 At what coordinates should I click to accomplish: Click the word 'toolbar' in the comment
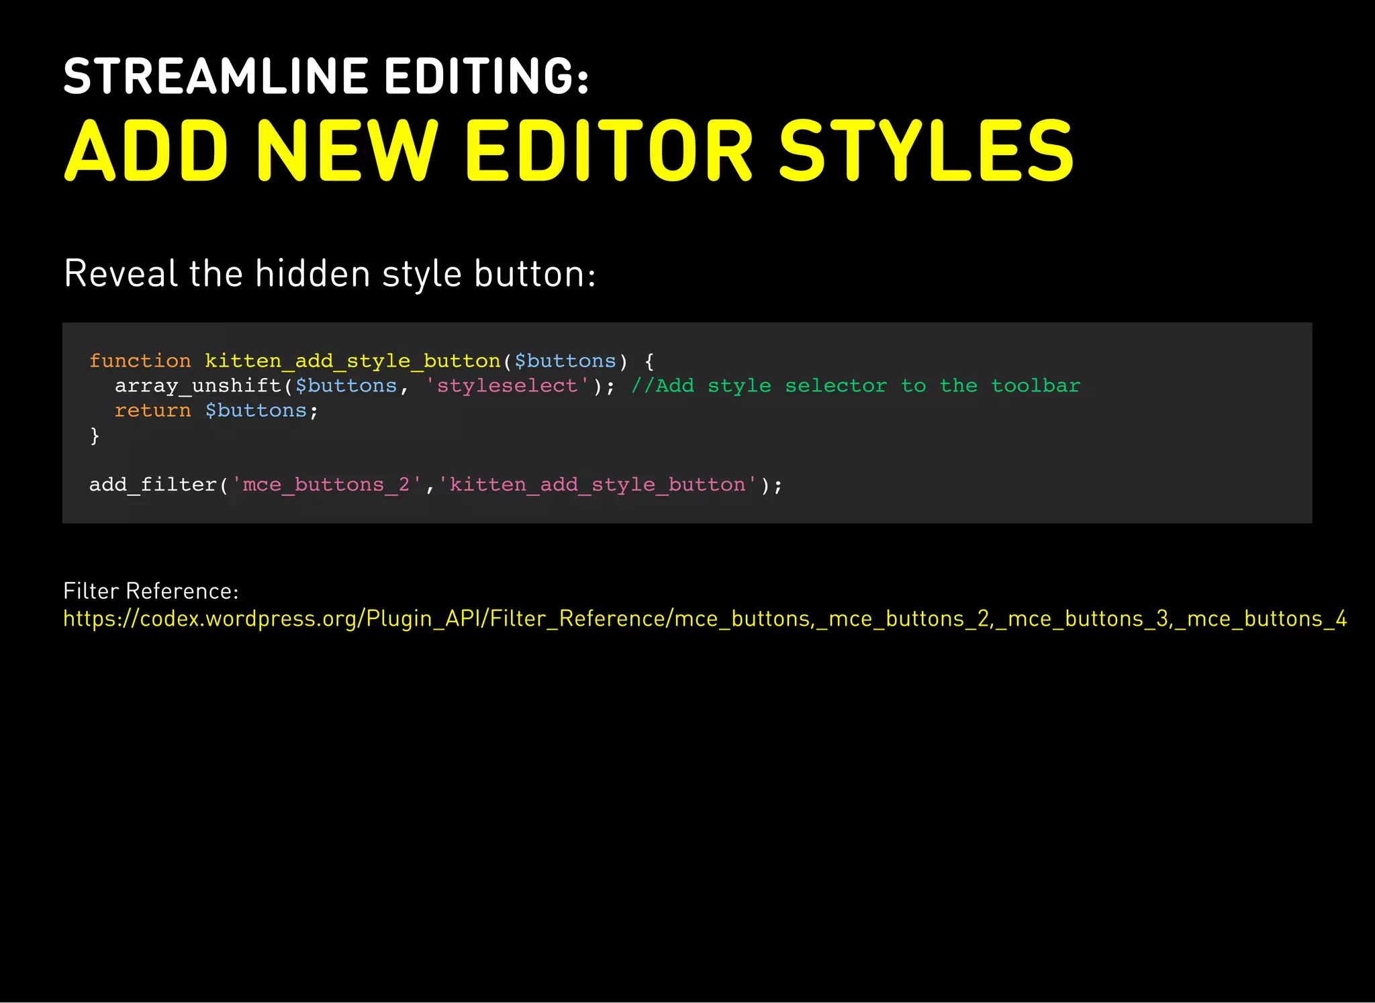point(1035,386)
